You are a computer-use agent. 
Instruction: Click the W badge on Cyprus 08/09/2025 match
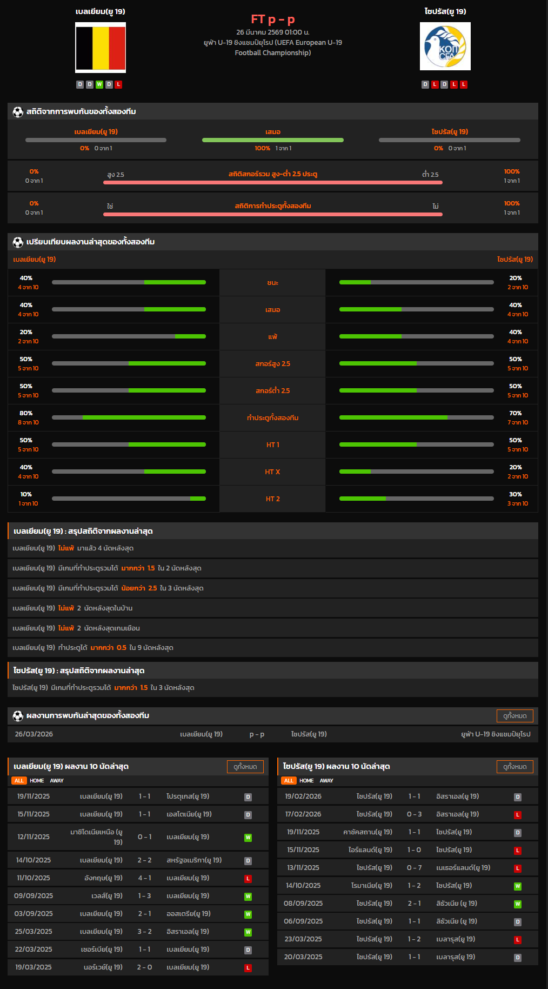pyautogui.click(x=517, y=904)
